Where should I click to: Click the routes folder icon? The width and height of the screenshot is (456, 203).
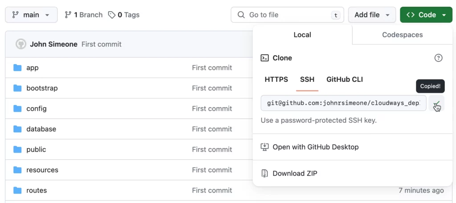(x=17, y=191)
